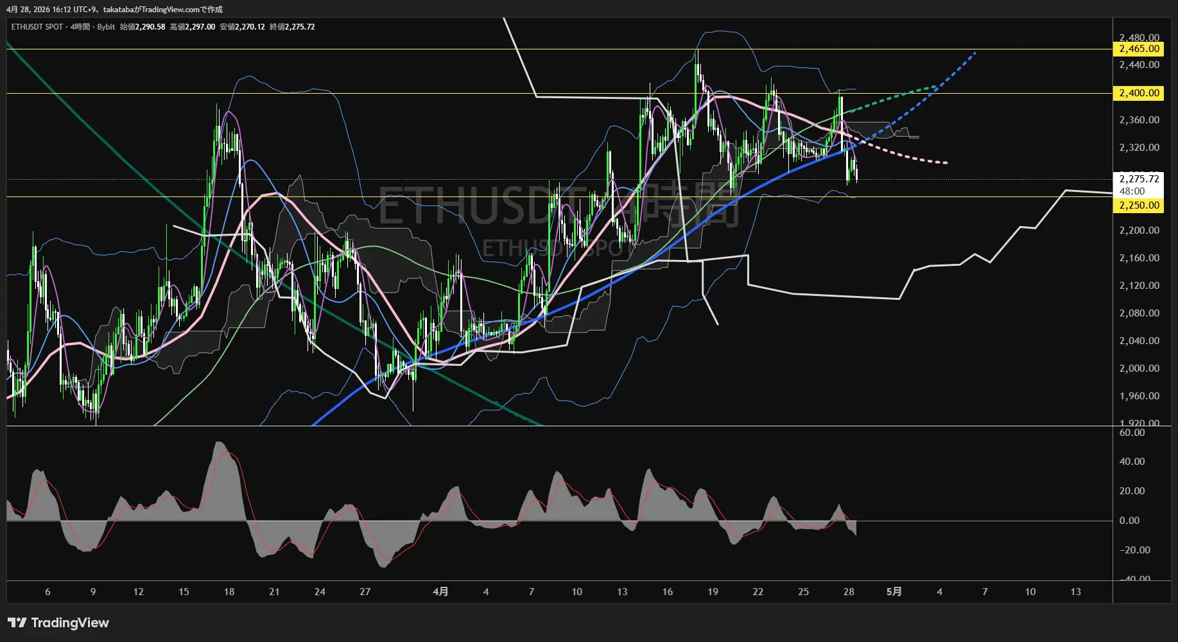The height and width of the screenshot is (642, 1178).
Task: Click the TradingView wordmark text
Action: (70, 623)
